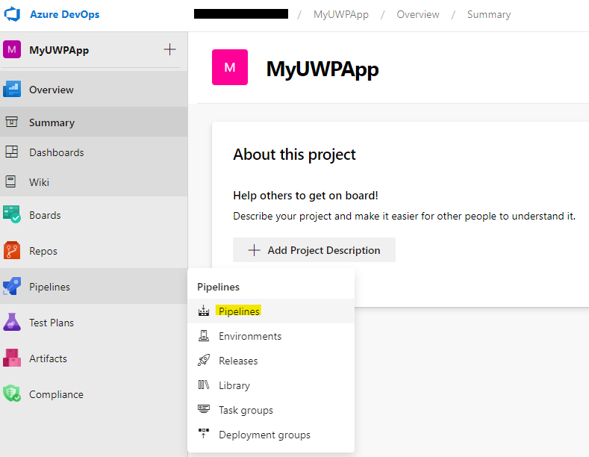Viewport: 589px width, 457px height.
Task: Click the Artifacts package icon
Action: click(12, 358)
